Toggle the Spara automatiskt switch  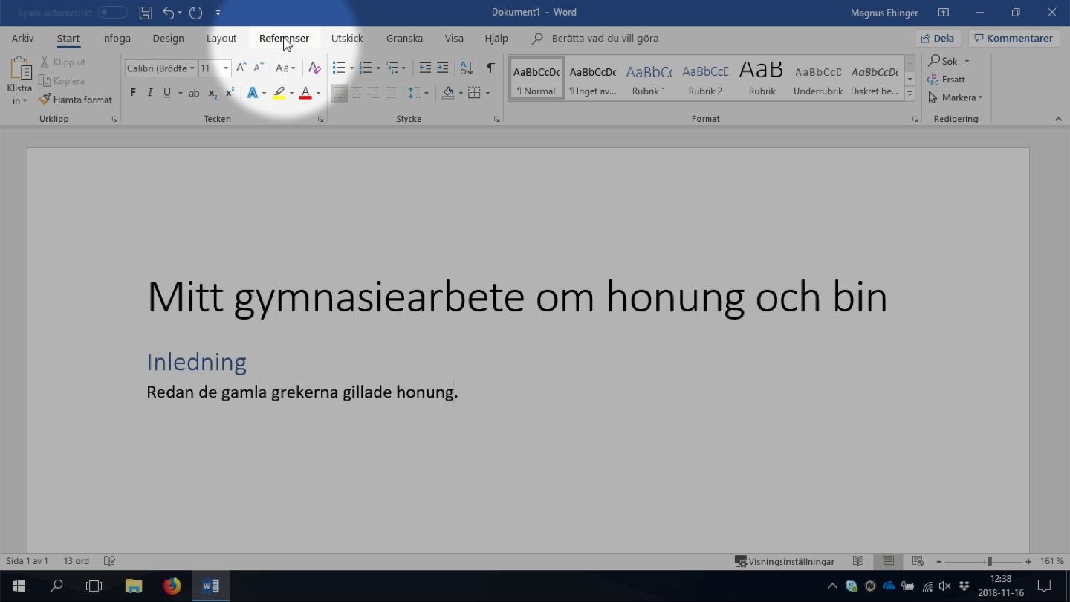click(112, 13)
